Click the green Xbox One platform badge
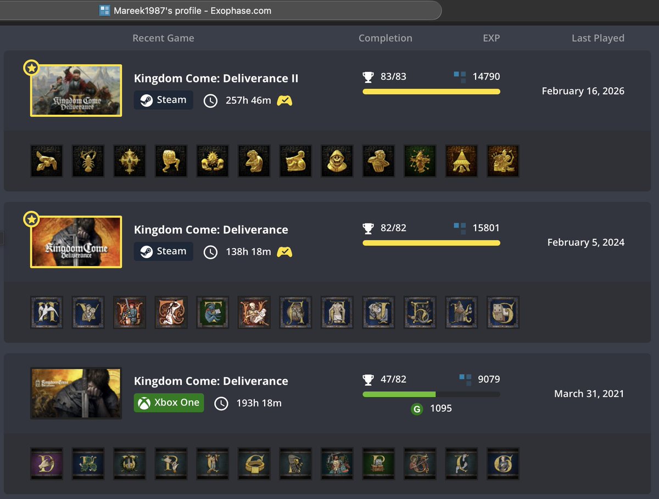The height and width of the screenshot is (499, 659). (x=169, y=402)
